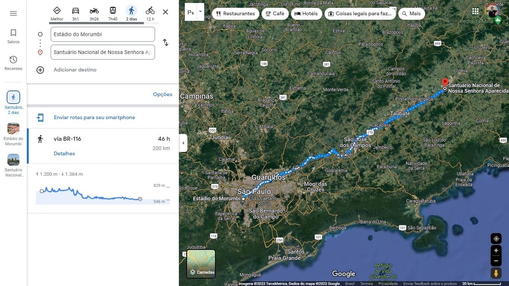Open Camadas map layers
This screenshot has width=509, height=286.
tap(201, 264)
